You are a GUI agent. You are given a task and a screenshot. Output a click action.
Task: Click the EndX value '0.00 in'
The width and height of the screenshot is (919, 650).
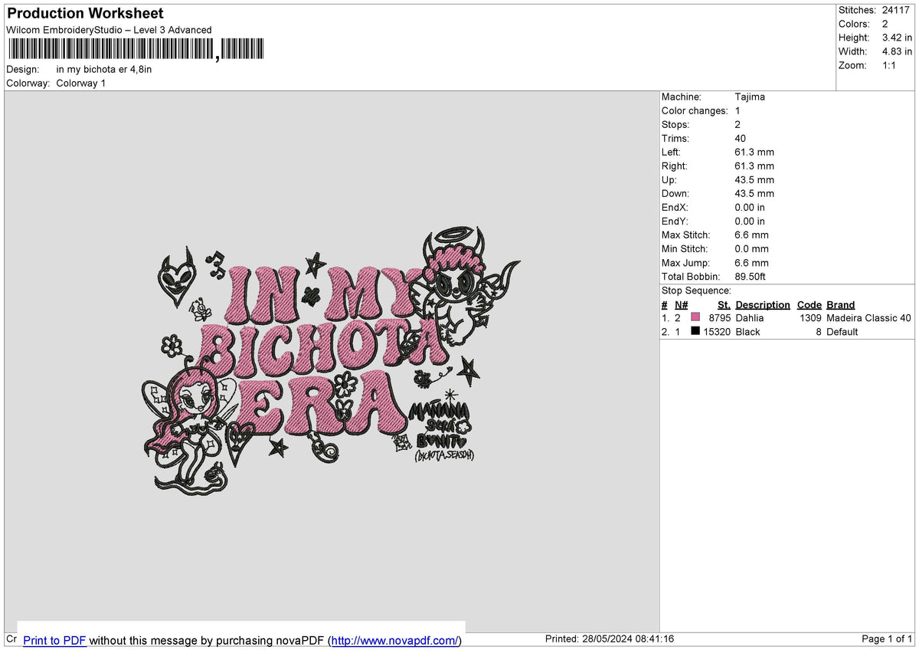[750, 207]
